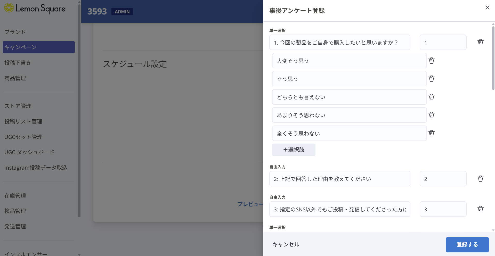Click キャンセル to discard the survey
Image resolution: width=495 pixels, height=256 pixels.
pyautogui.click(x=286, y=244)
